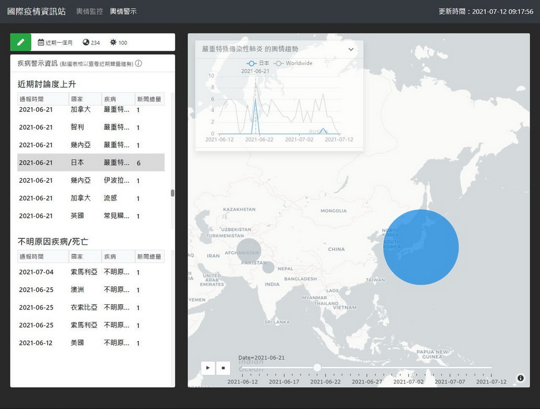Sort by 新聞總量 column in top table
The width and height of the screenshot is (540, 409).
[149, 99]
